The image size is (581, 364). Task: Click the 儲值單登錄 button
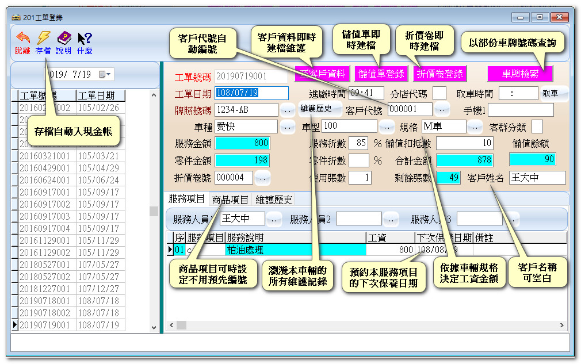click(x=381, y=74)
